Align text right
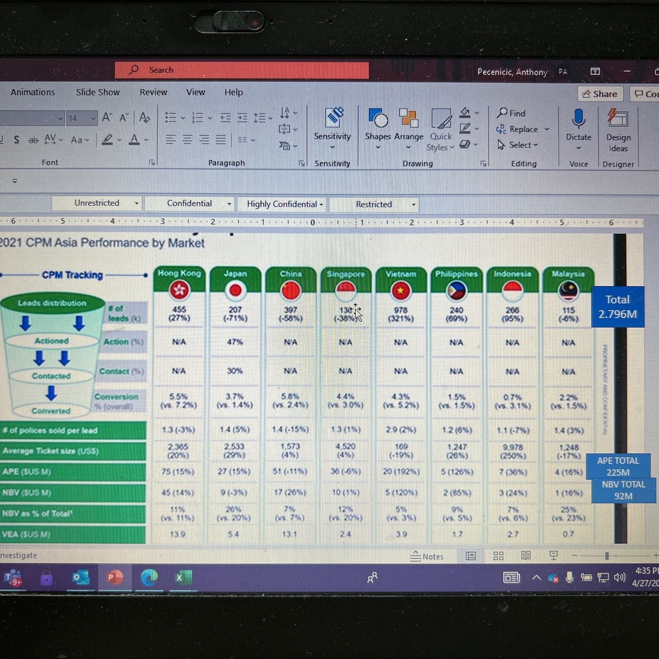This screenshot has height=659, width=659. coord(204,140)
